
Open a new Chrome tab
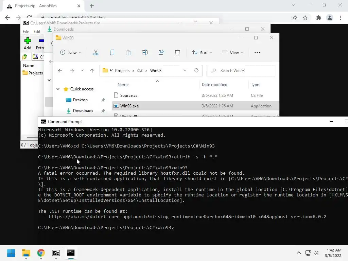(92, 6)
